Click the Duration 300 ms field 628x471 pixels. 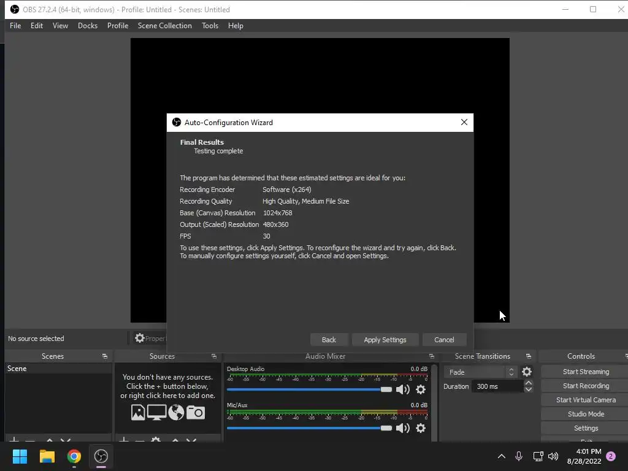click(498, 386)
